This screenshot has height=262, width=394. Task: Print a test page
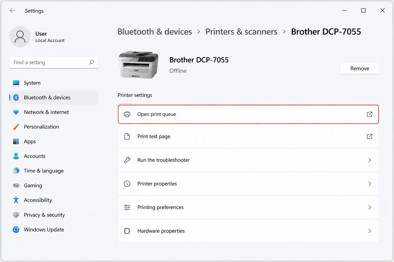(248, 136)
